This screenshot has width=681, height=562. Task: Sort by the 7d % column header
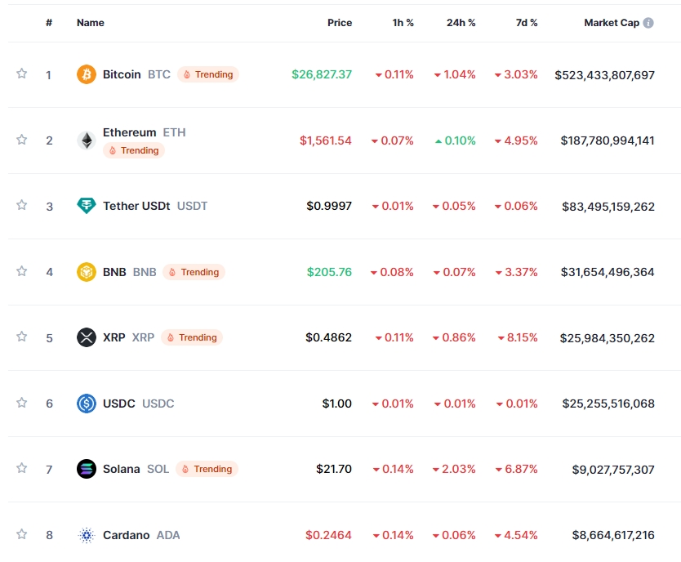526,23
